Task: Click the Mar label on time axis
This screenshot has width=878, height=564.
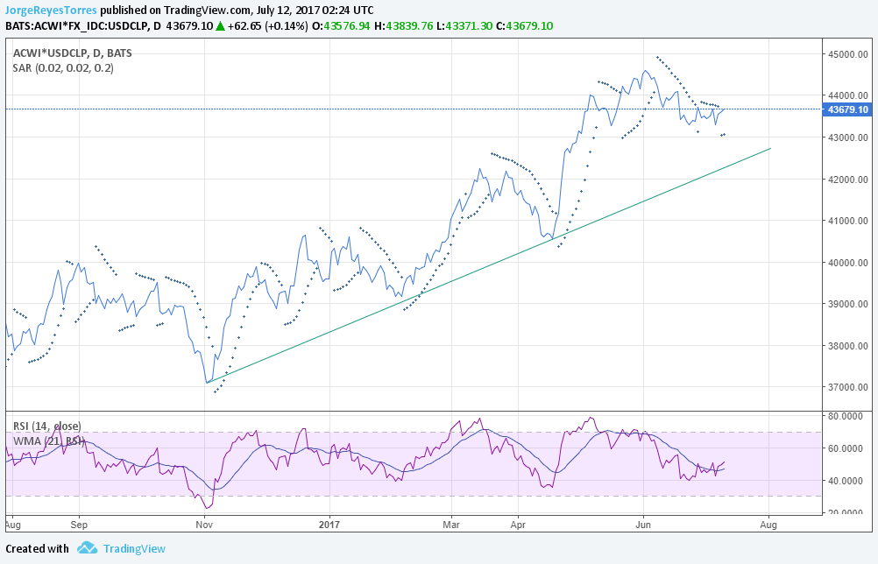Action: (450, 525)
